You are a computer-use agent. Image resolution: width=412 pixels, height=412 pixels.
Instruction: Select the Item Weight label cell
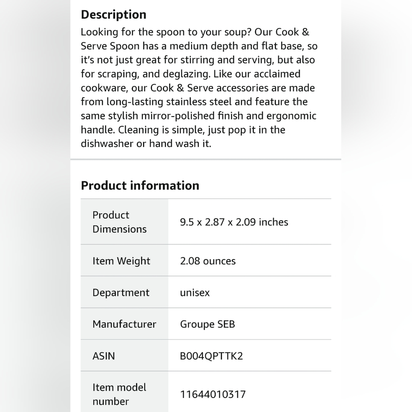(124, 260)
